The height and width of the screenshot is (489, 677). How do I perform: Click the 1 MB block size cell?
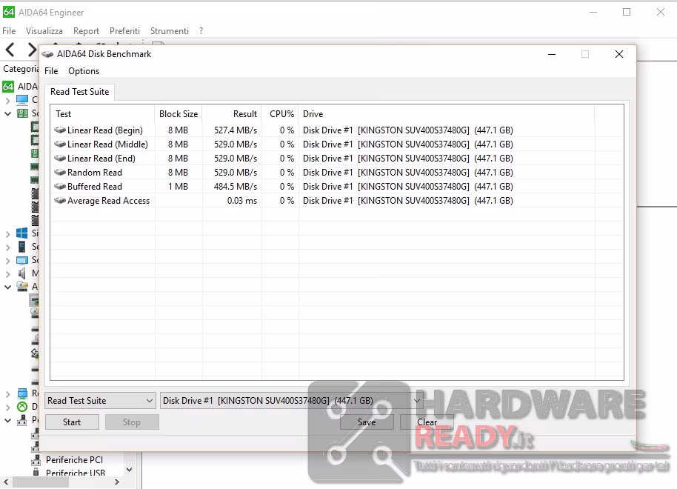click(178, 186)
